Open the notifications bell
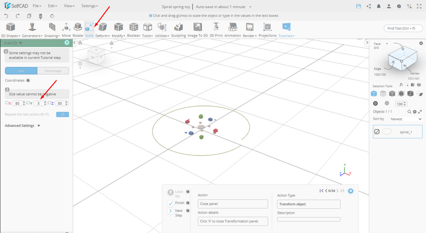This screenshot has width=426, height=233. coord(379,6)
